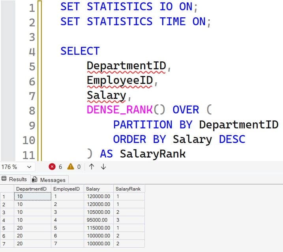Click the EmployeeID column header
Image resolution: width=283 pixels, height=252 pixels.
(67, 189)
